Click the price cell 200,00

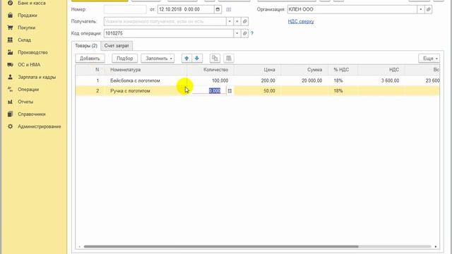(x=257, y=80)
